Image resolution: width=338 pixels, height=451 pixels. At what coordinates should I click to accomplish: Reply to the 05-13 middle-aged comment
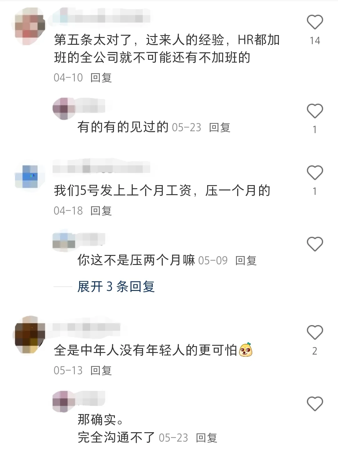coord(101,371)
